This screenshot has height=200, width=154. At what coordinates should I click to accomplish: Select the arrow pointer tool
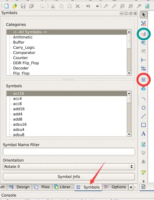144,15
